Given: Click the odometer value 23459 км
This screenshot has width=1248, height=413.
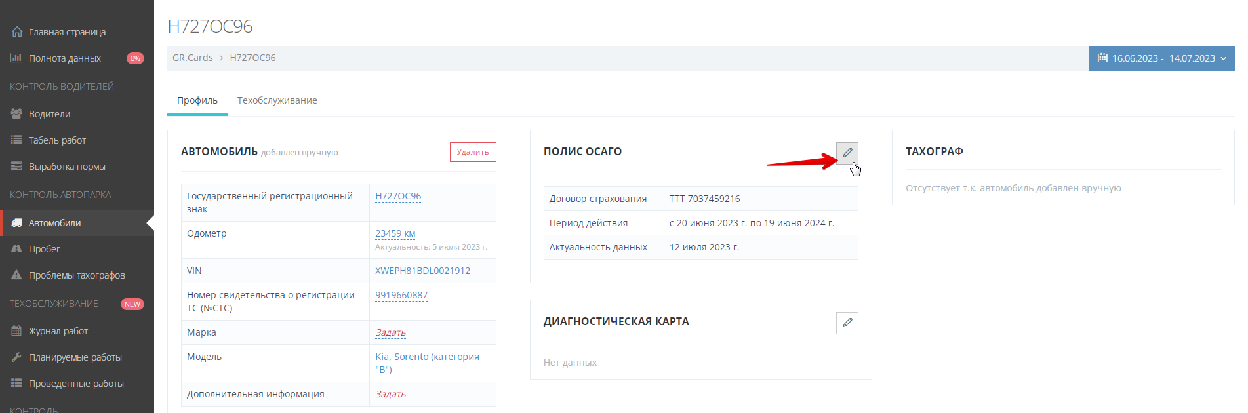Looking at the screenshot, I should coord(395,233).
